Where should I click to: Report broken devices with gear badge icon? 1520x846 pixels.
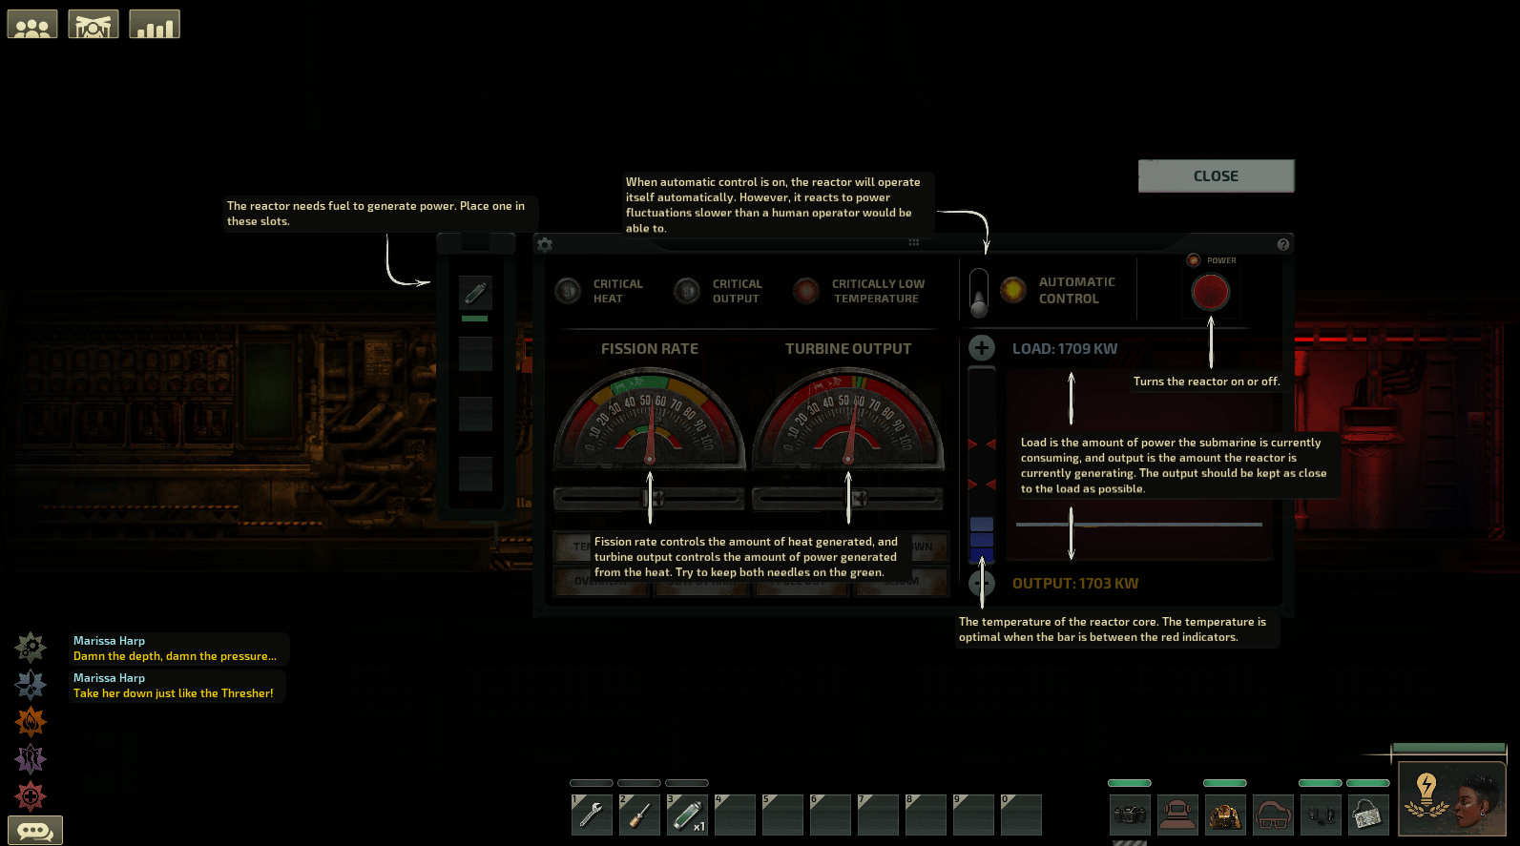coord(31,648)
